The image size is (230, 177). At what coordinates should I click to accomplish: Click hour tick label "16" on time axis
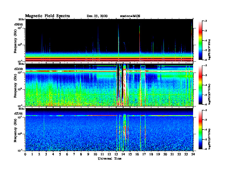click(x=137, y=154)
